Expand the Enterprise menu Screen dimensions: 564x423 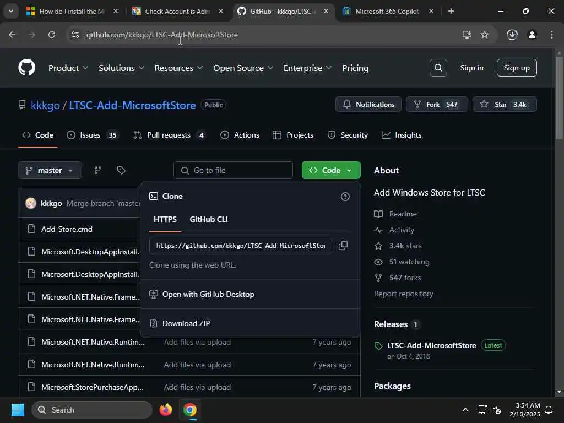click(307, 68)
